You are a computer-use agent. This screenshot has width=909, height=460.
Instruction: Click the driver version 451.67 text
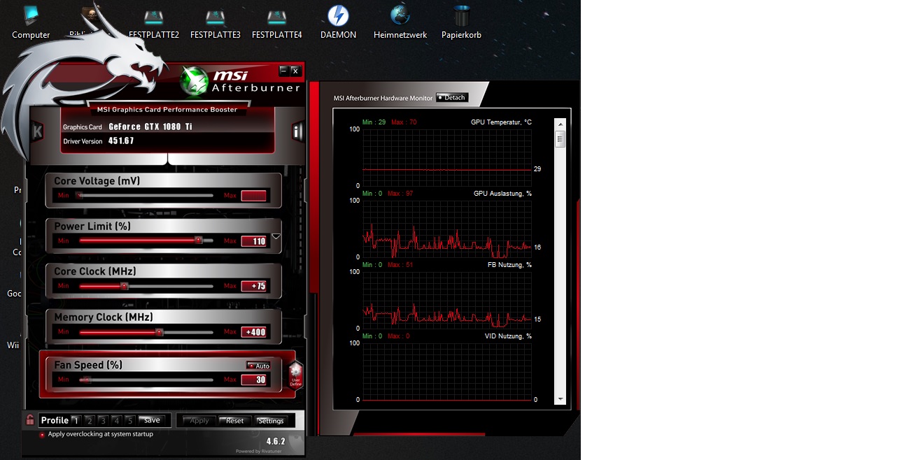[x=121, y=141]
